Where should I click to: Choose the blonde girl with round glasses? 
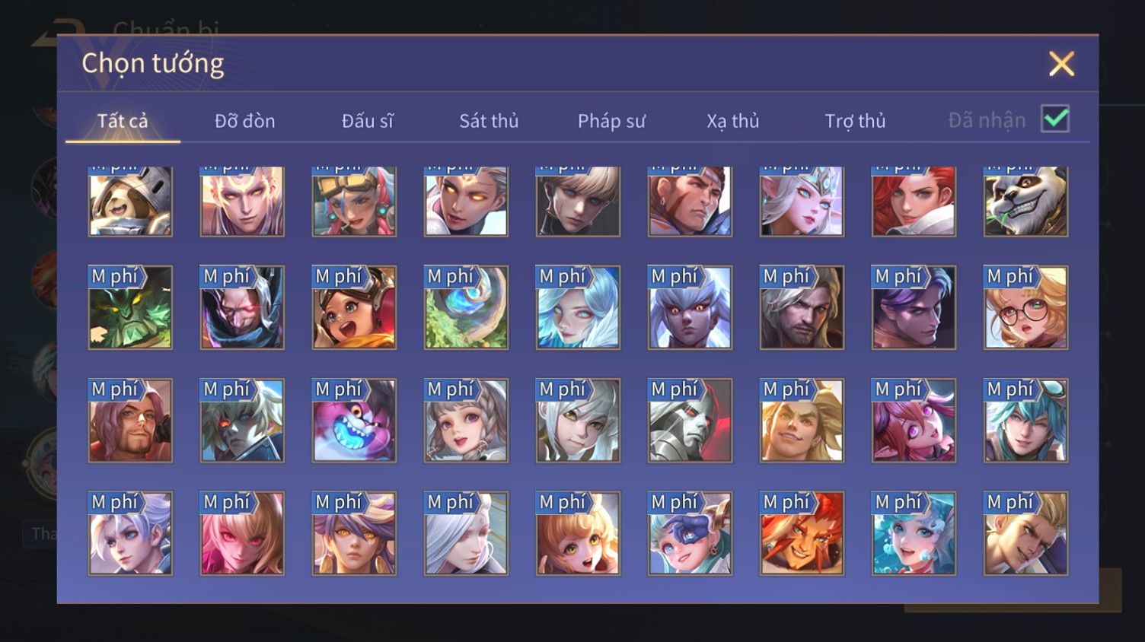1025,307
